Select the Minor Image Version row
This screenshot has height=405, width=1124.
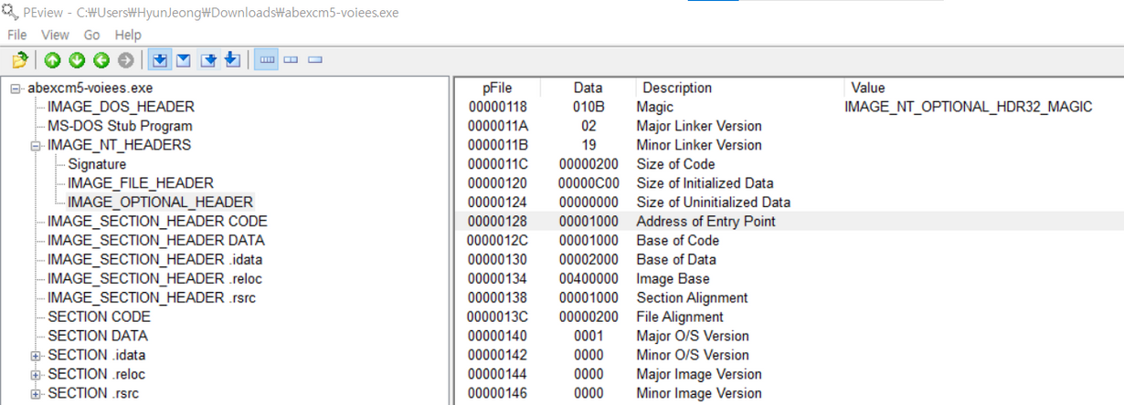(x=790, y=394)
